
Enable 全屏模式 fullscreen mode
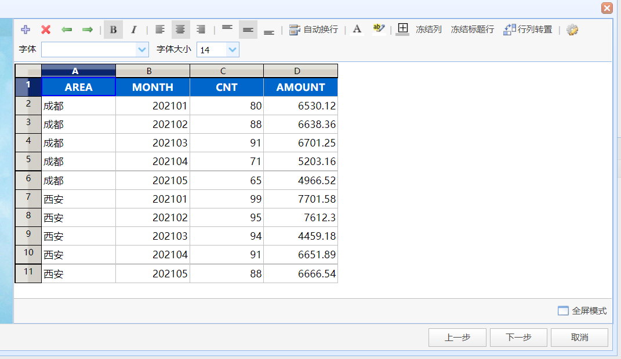(x=582, y=311)
